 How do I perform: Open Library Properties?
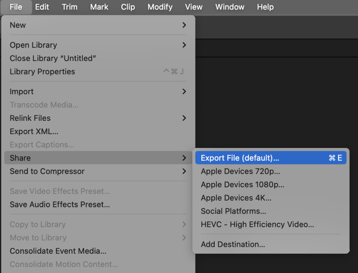click(x=98, y=72)
